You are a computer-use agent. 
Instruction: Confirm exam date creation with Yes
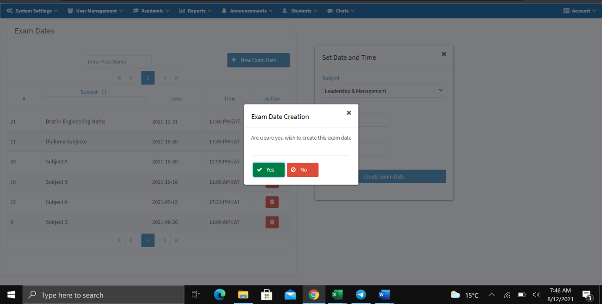[268, 170]
